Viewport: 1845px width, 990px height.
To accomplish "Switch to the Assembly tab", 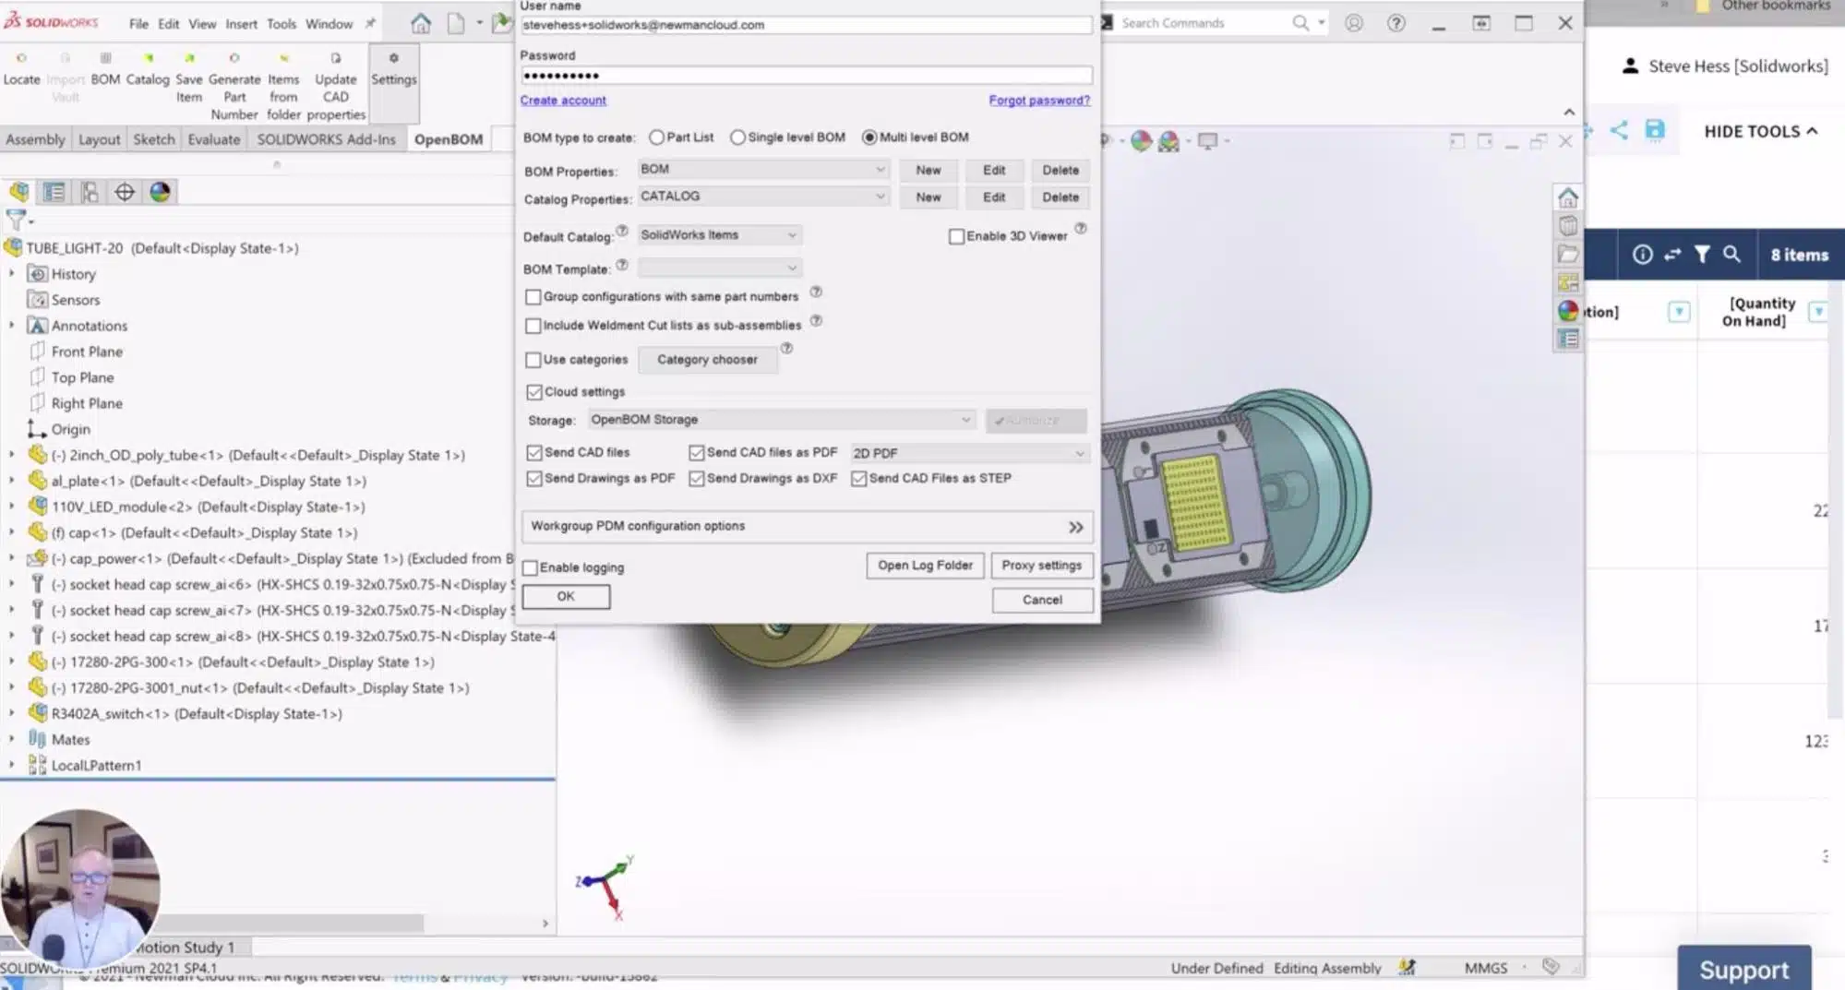I will pos(36,139).
